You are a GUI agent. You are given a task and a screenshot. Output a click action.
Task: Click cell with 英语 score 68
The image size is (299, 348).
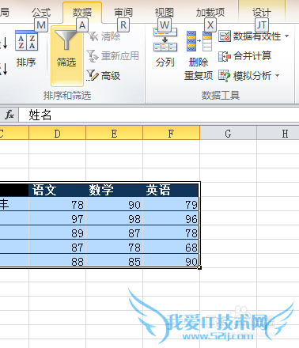171,247
